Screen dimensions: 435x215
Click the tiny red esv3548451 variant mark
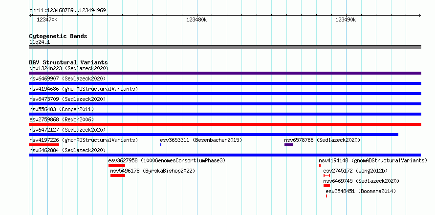click(326, 196)
